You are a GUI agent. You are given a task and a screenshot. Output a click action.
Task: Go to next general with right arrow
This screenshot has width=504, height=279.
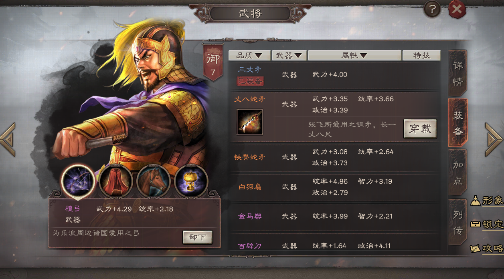point(494,140)
